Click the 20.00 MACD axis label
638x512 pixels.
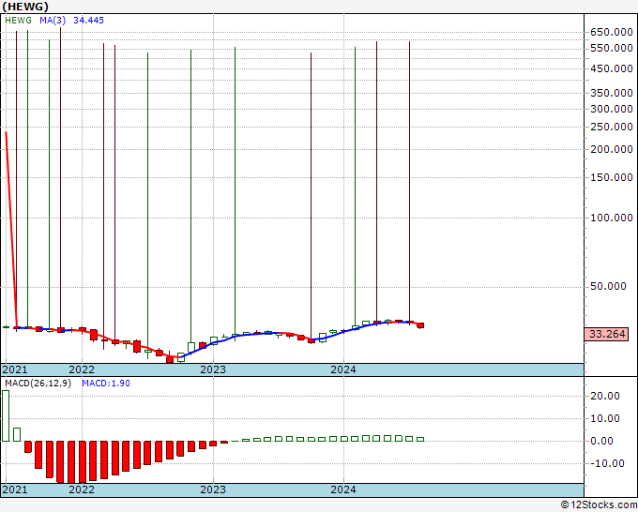pyautogui.click(x=605, y=396)
